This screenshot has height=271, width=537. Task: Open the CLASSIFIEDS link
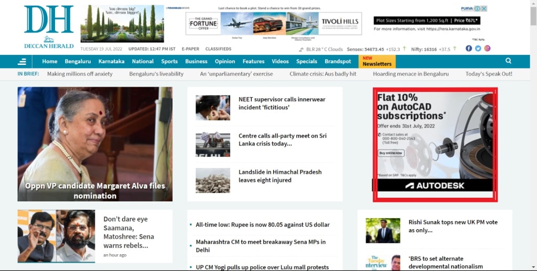coord(219,49)
